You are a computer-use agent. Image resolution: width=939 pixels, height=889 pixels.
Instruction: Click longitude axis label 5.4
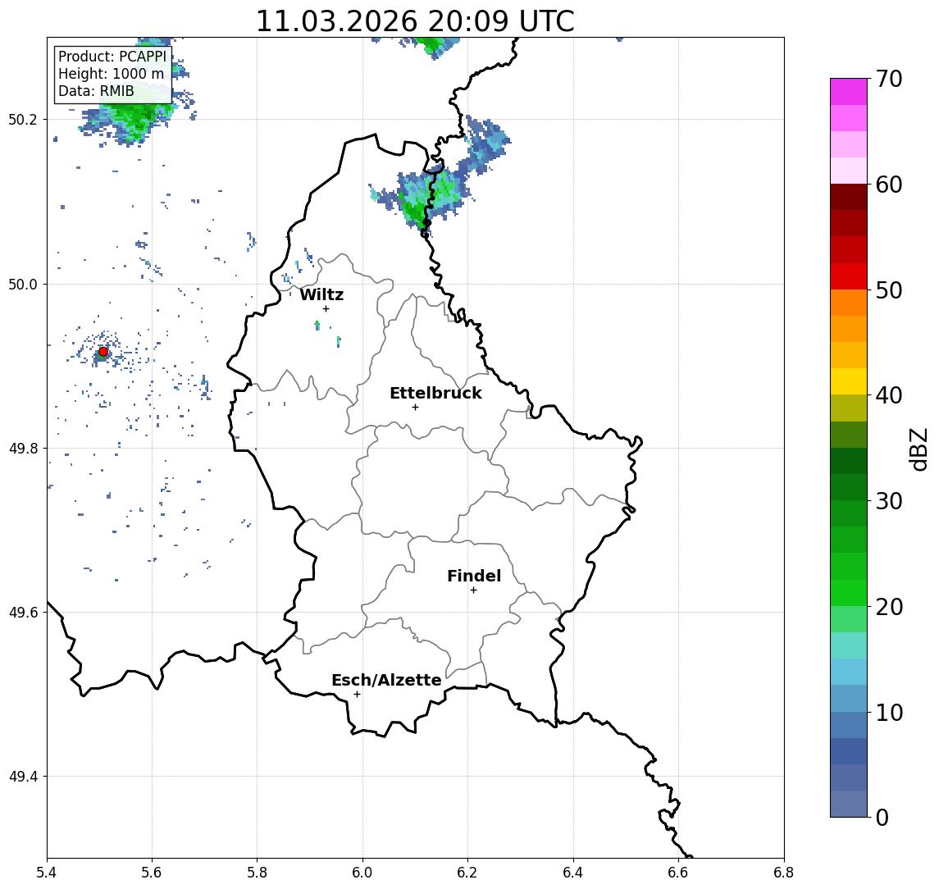point(47,873)
